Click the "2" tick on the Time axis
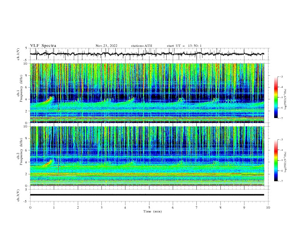 point(78,207)
